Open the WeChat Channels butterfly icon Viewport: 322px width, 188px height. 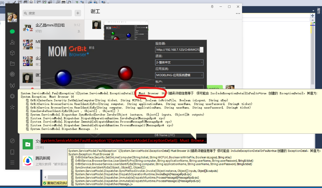pos(12,85)
